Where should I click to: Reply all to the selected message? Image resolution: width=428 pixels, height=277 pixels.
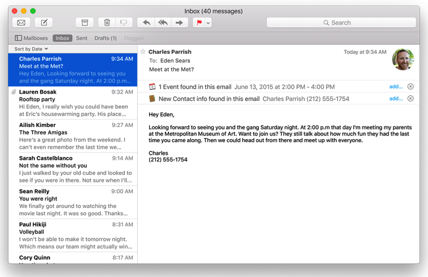163,23
